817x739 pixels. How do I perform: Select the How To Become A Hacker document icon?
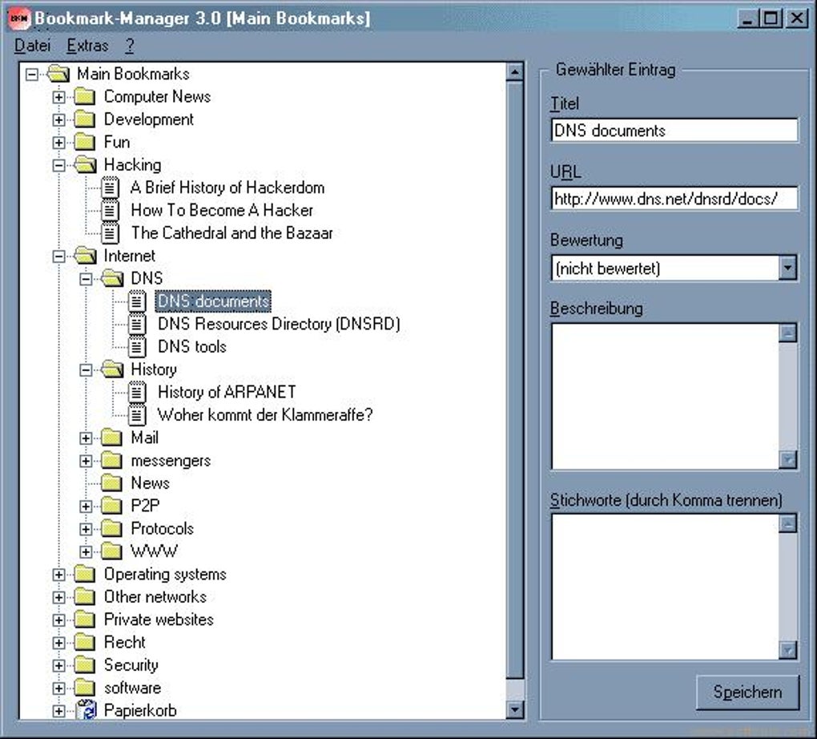pos(109,210)
